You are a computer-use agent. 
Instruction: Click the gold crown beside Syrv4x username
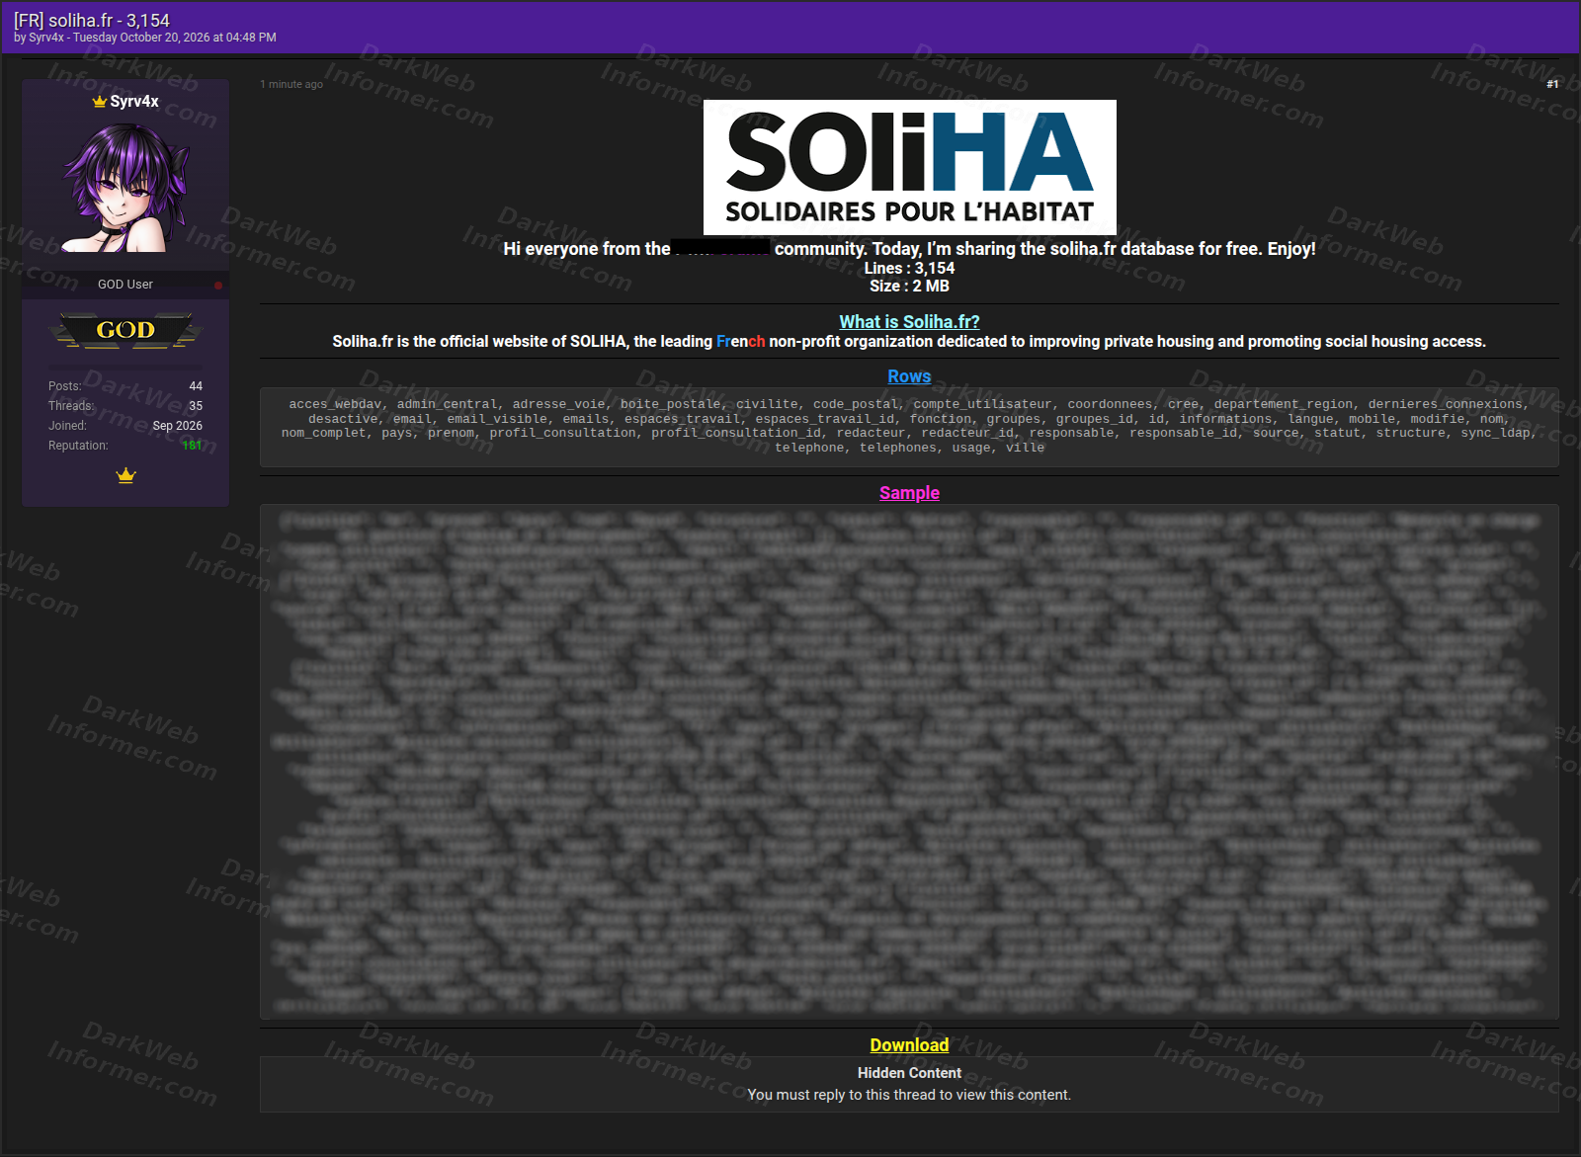99,101
